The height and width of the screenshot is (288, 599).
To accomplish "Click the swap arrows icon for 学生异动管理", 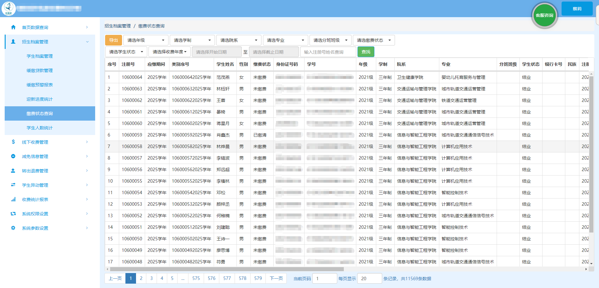I will coord(13,185).
